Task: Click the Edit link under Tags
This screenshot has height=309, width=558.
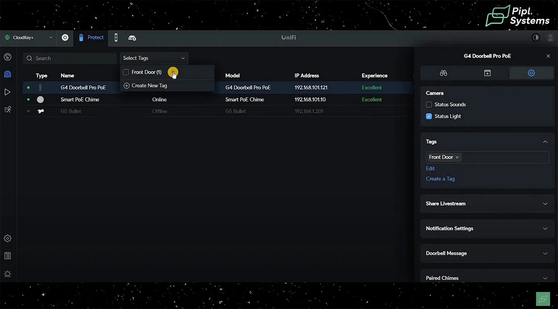Action: pyautogui.click(x=430, y=169)
